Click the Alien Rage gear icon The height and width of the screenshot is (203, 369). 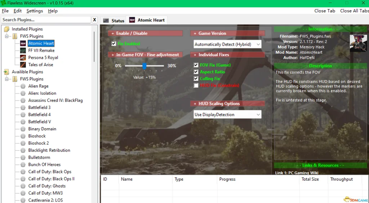point(23,86)
